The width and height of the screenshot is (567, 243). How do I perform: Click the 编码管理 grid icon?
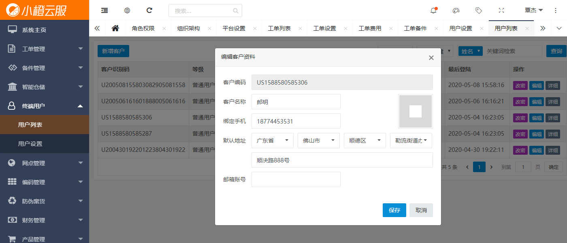pos(13,182)
